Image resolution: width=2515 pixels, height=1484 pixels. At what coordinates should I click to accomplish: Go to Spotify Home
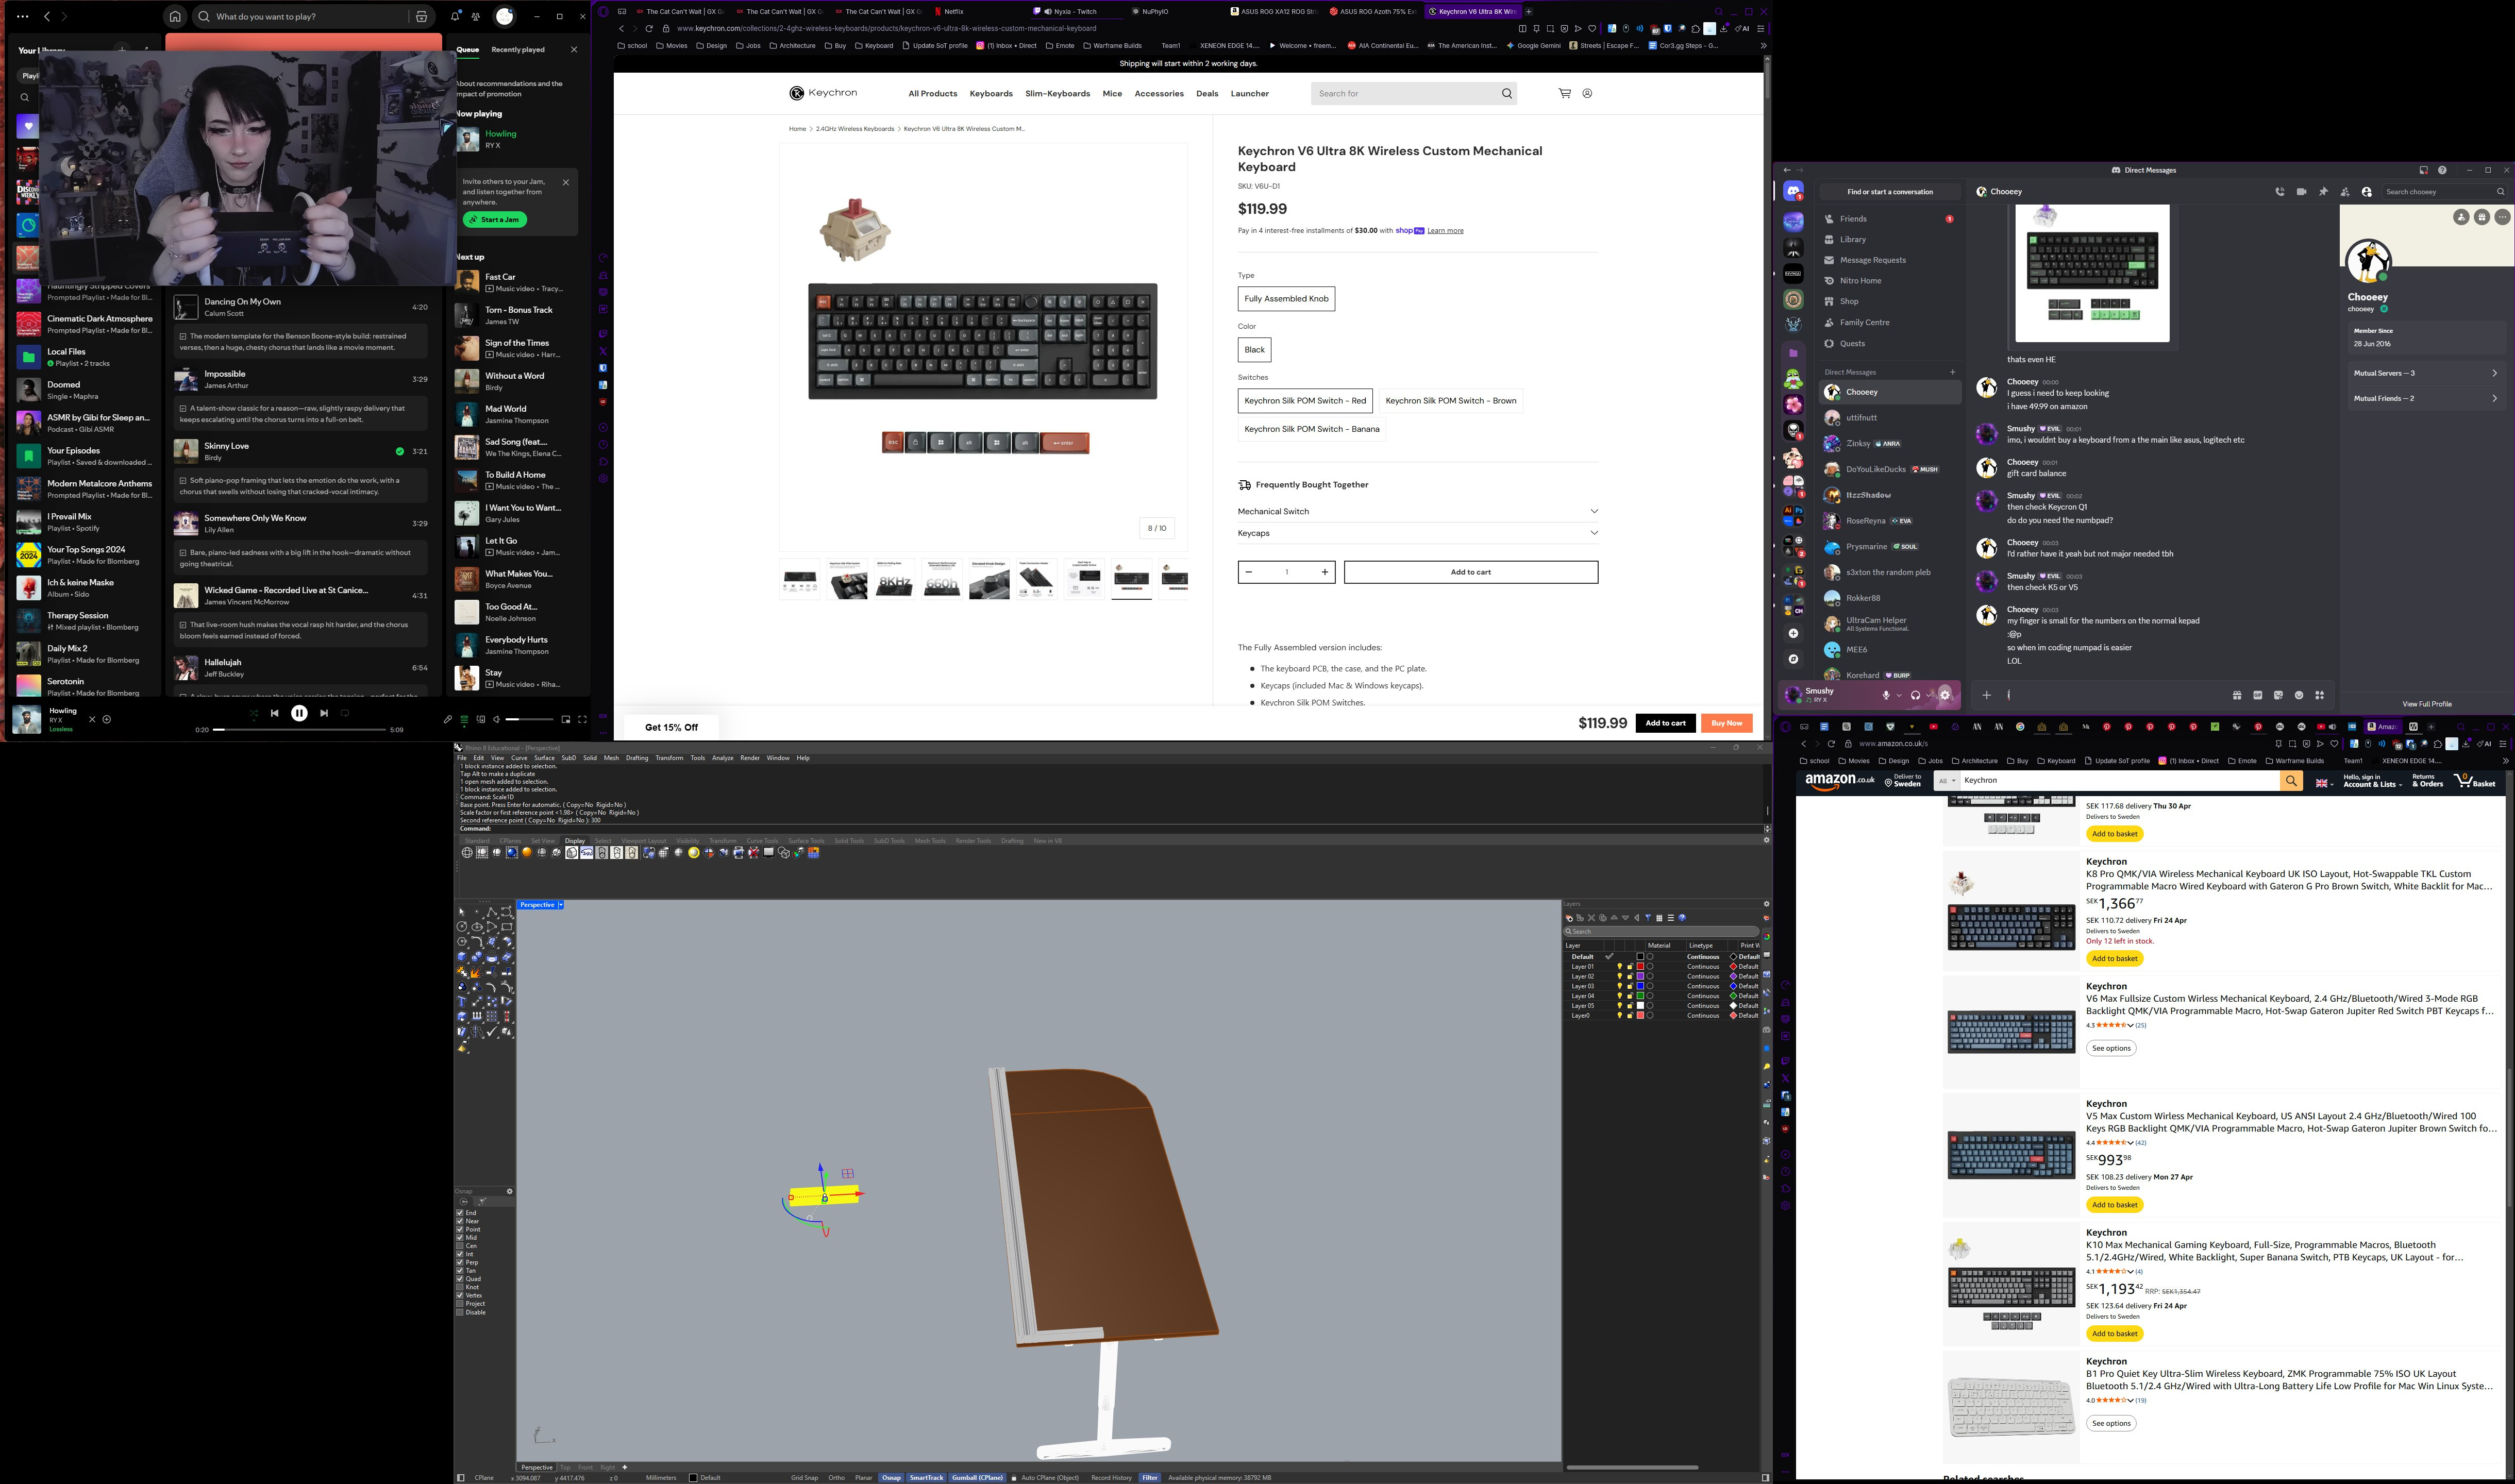(x=175, y=16)
